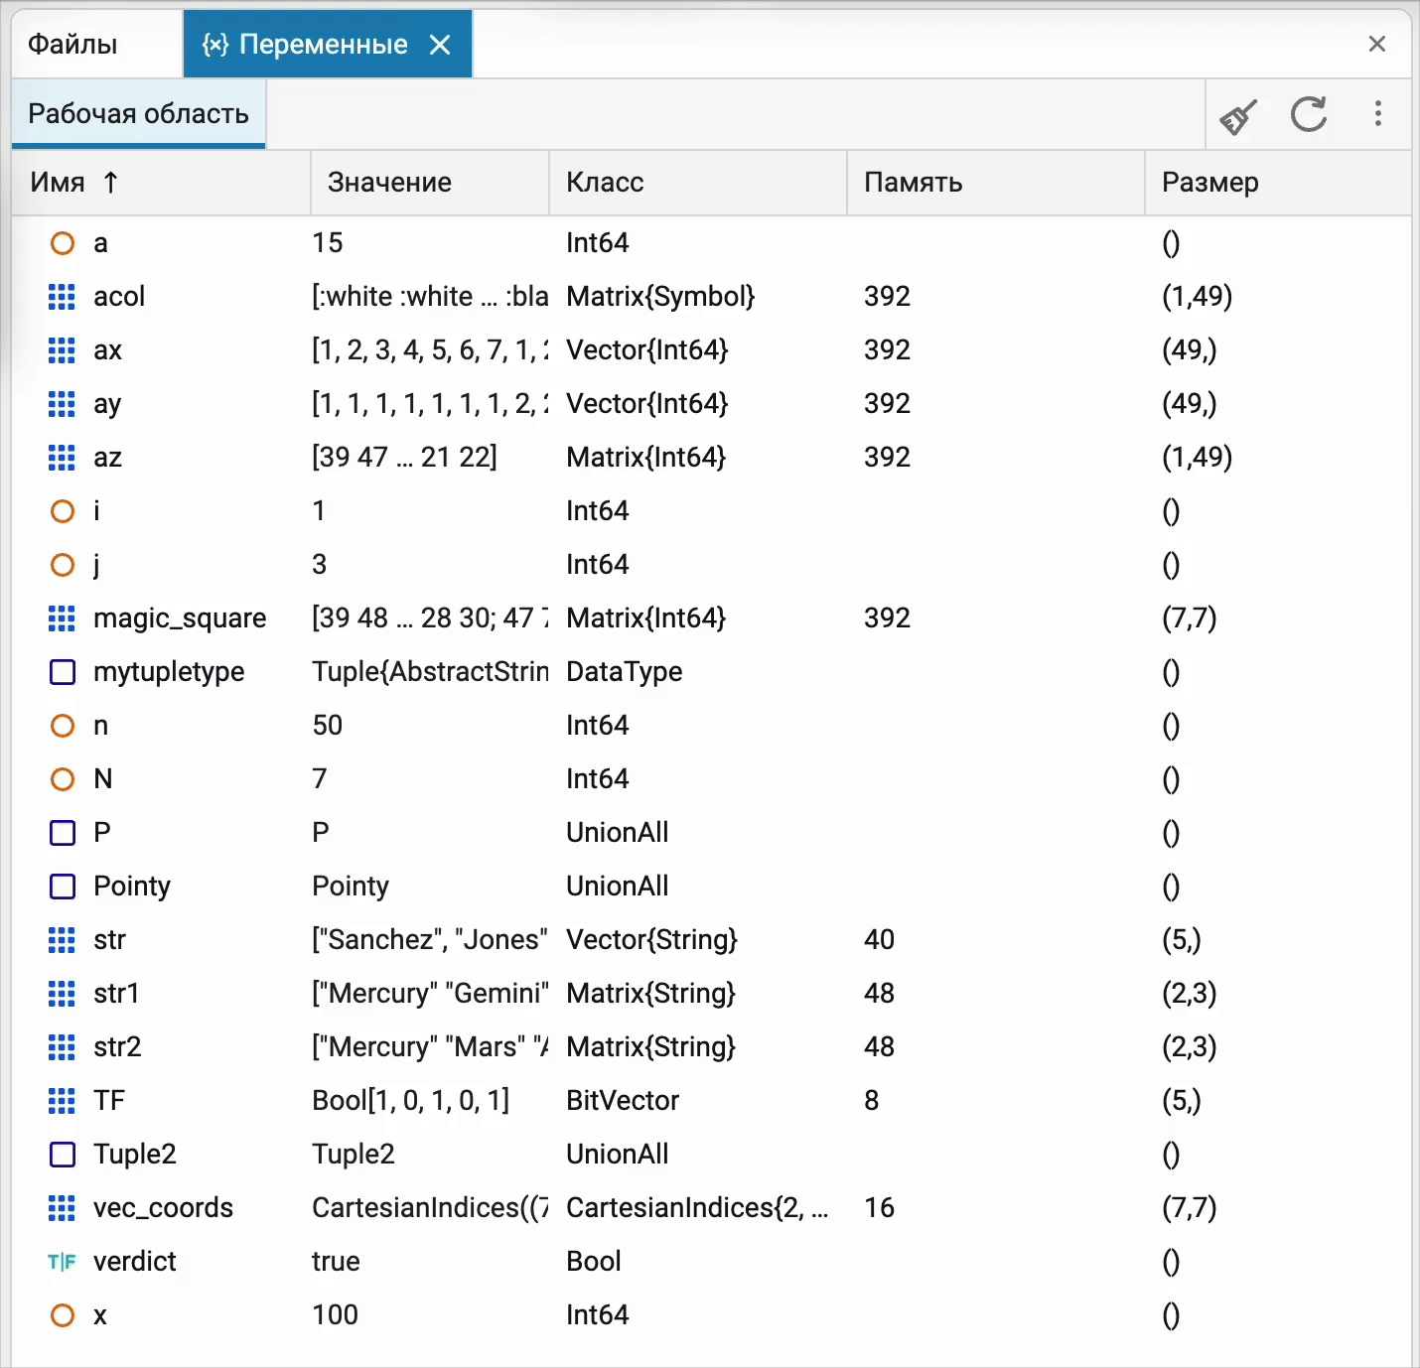The image size is (1420, 1368).
Task: Click the value 50 of variable n
Action: click(327, 726)
